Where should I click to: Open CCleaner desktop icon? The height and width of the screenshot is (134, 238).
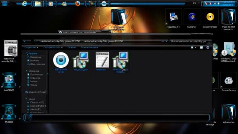(x=192, y=19)
